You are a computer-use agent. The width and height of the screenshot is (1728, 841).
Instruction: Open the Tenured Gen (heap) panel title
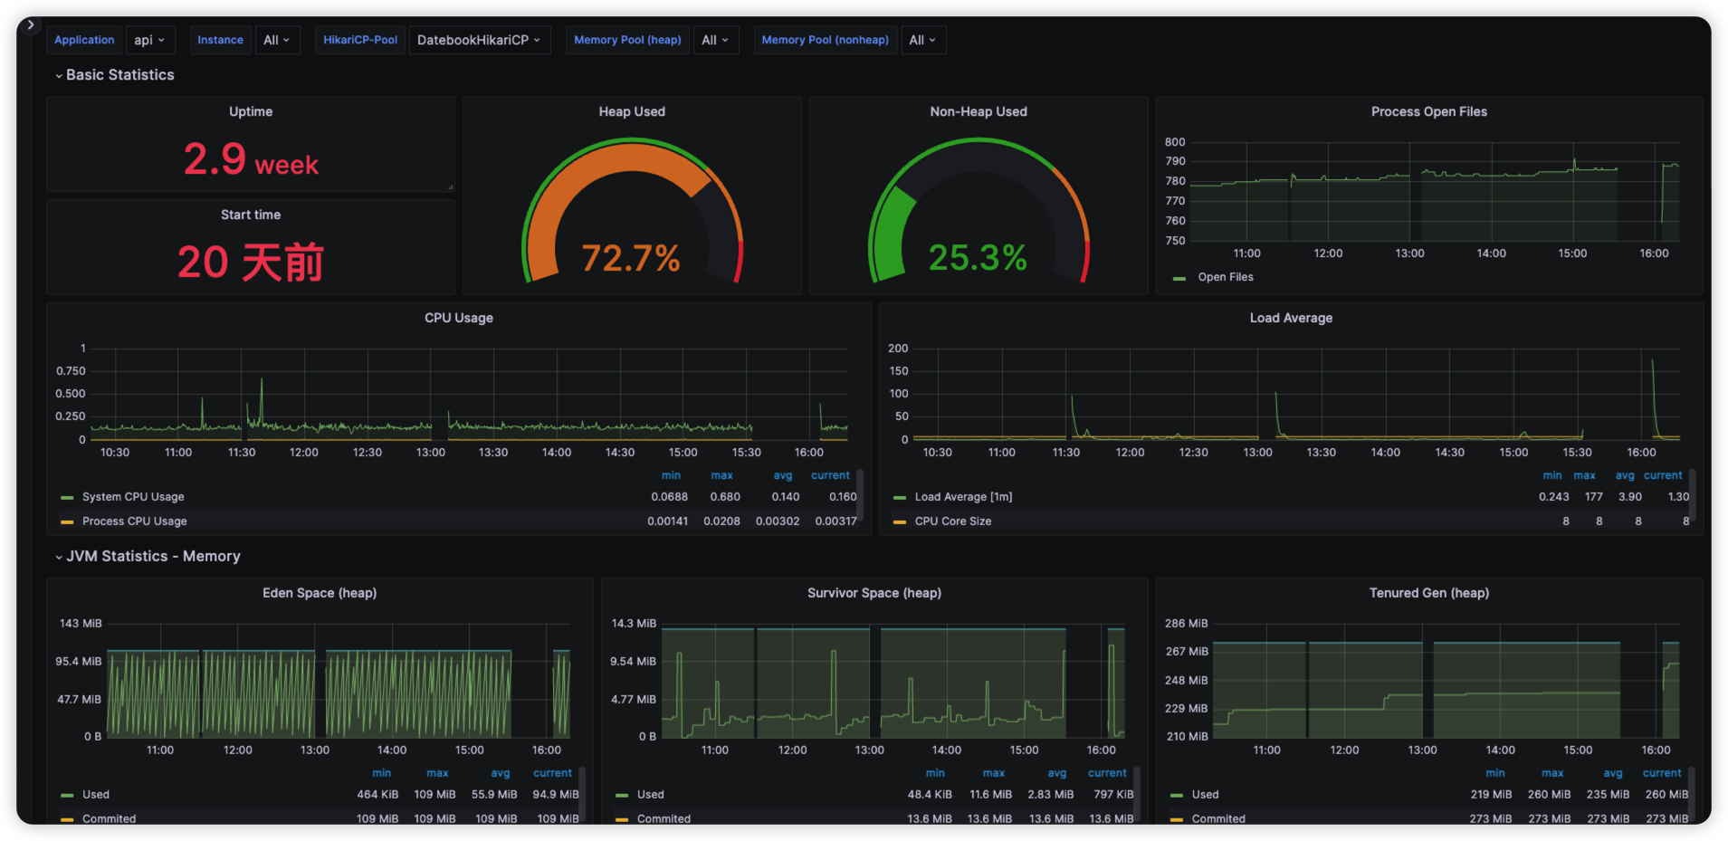[x=1429, y=593]
